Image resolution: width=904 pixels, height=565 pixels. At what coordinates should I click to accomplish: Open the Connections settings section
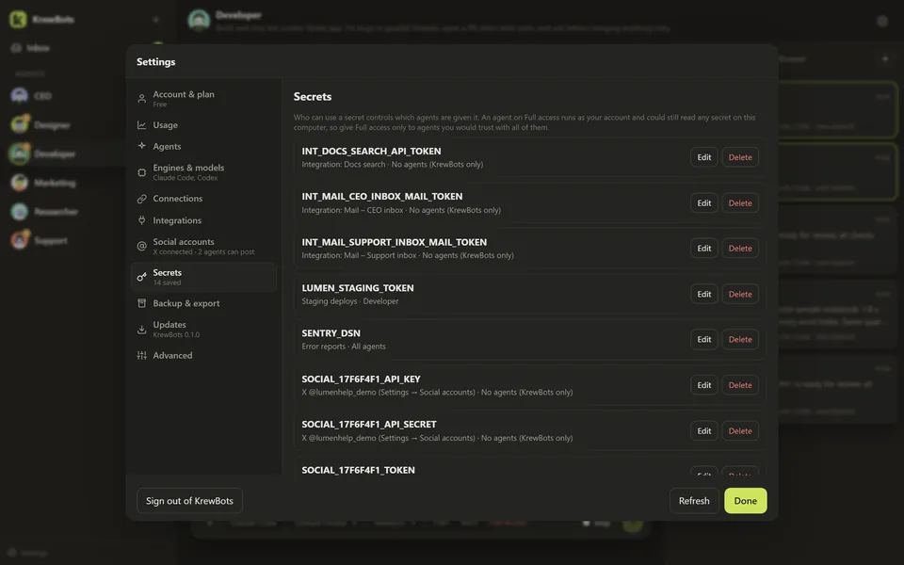(x=203, y=199)
